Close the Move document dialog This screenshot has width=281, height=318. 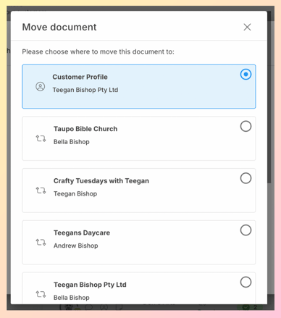(x=247, y=27)
